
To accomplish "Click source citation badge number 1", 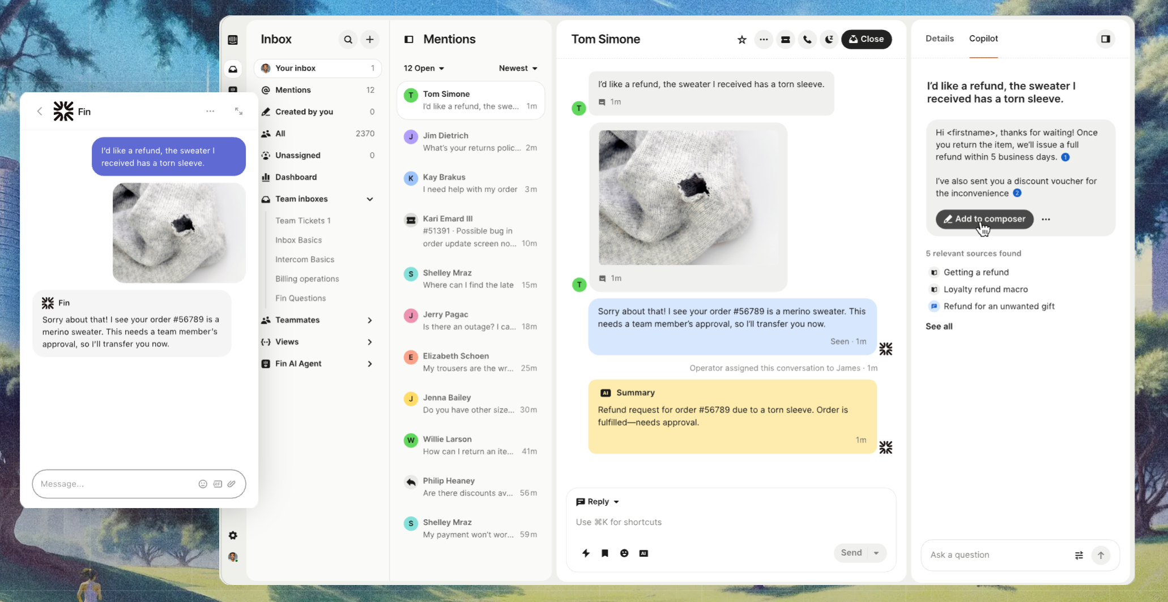I will (x=1065, y=157).
